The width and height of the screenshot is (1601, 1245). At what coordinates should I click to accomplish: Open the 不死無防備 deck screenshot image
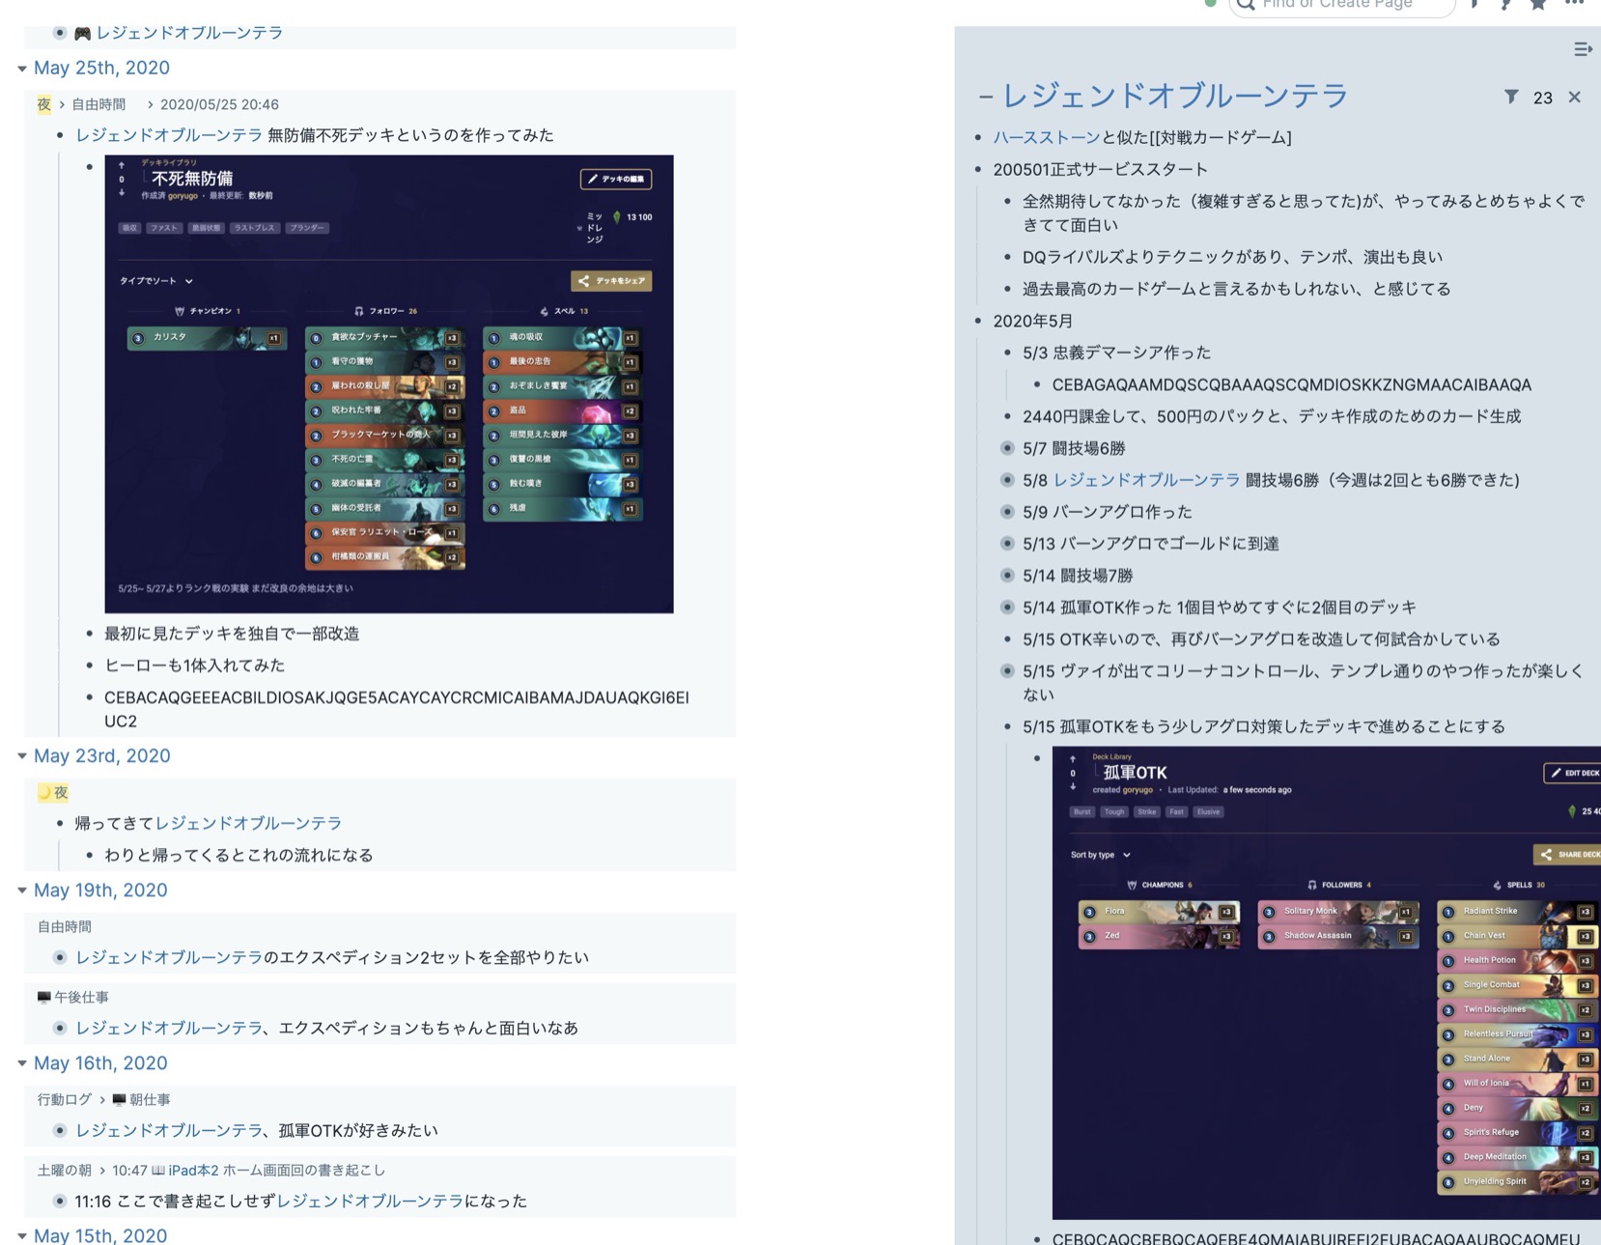coord(388,383)
